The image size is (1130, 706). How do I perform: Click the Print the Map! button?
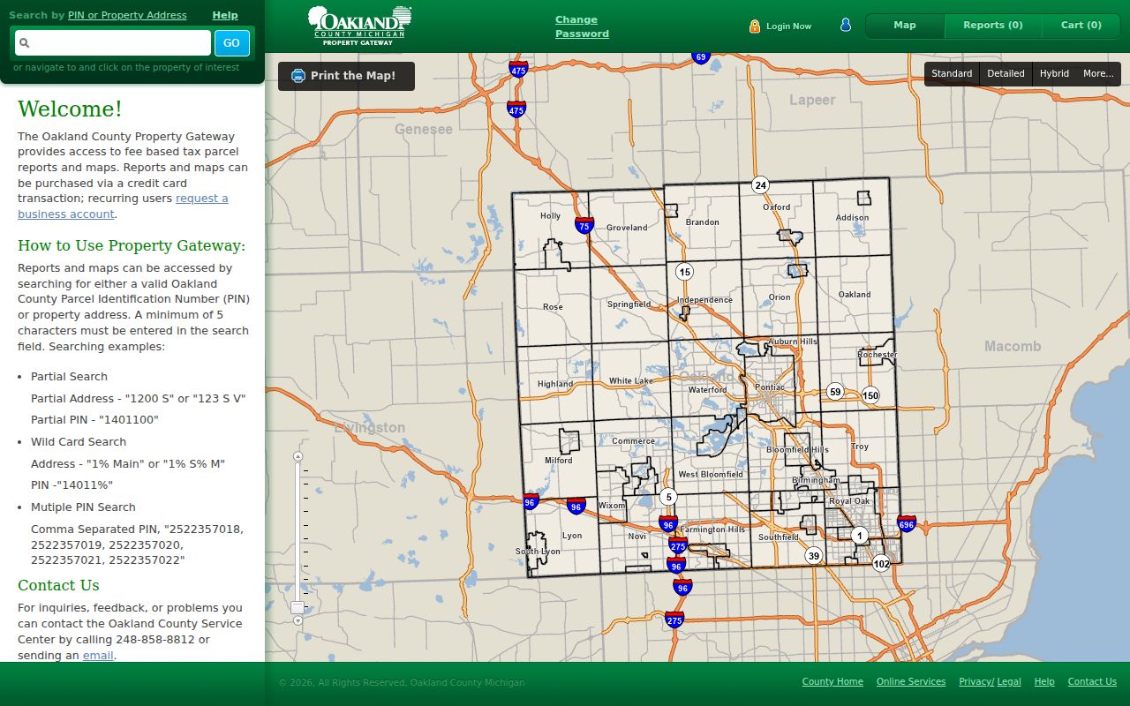click(346, 76)
